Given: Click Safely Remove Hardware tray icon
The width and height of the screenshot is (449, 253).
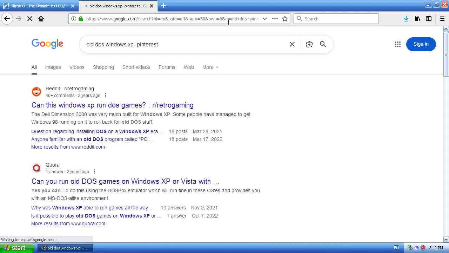Looking at the screenshot, I should tap(410, 248).
